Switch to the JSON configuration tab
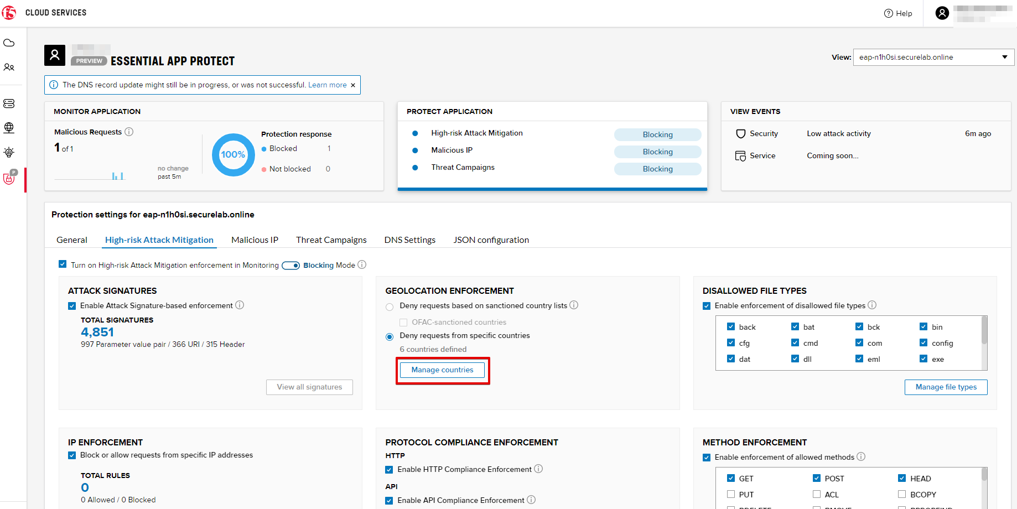The image size is (1017, 509). (x=491, y=240)
